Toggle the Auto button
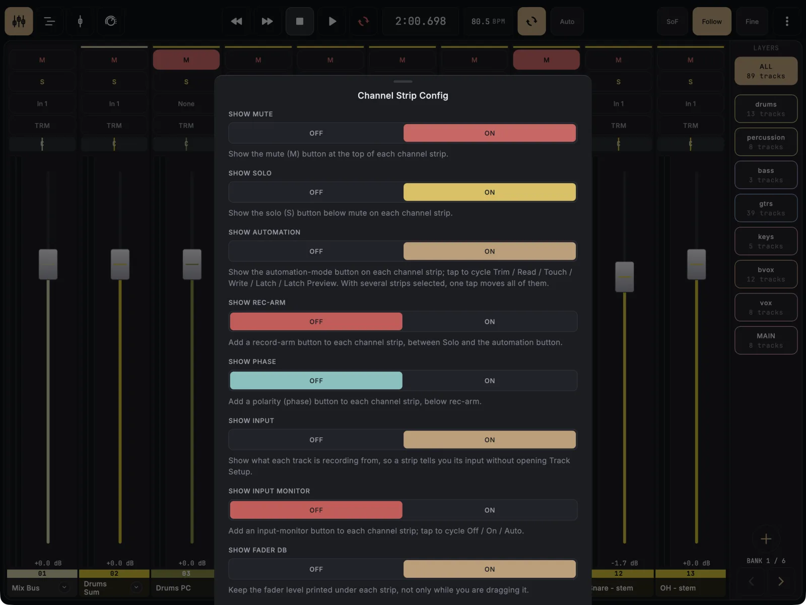 (567, 21)
